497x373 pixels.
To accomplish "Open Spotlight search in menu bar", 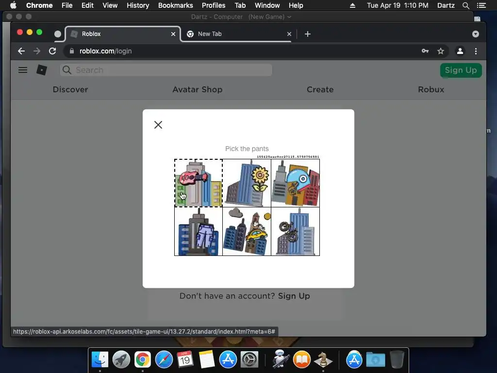I will coord(465,5).
